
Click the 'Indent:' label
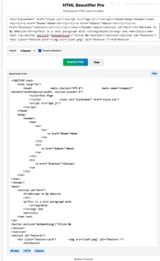click(13, 51)
